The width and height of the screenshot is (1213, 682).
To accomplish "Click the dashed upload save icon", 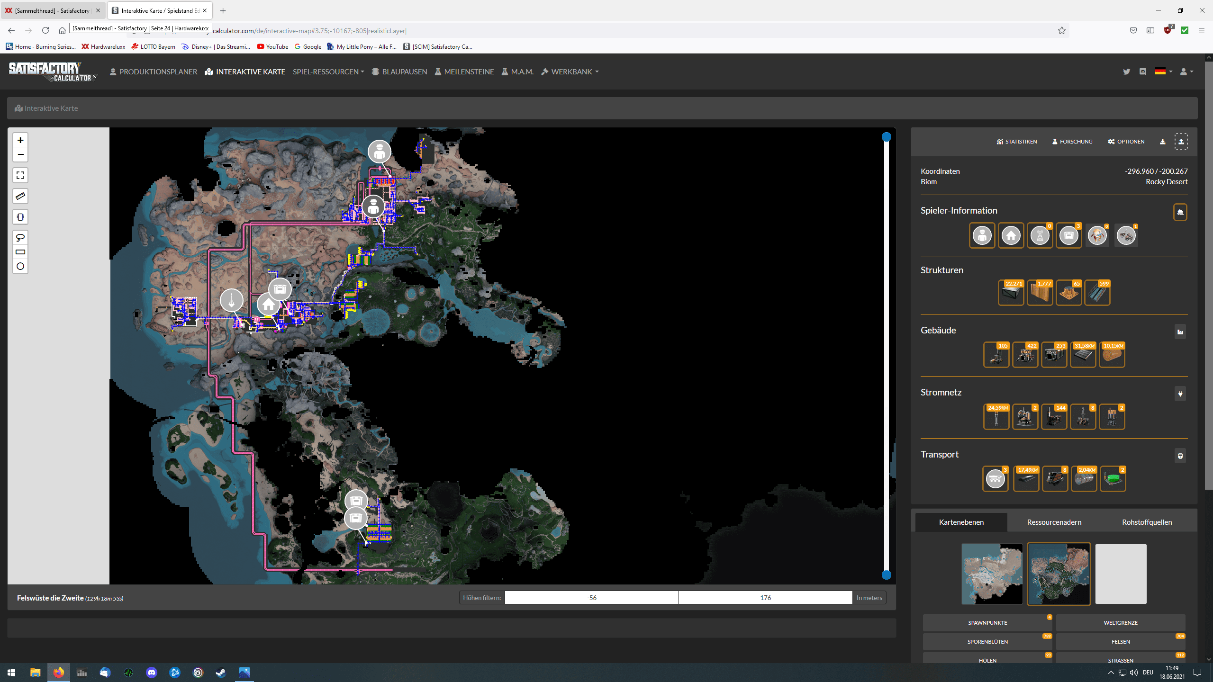I will point(1181,142).
